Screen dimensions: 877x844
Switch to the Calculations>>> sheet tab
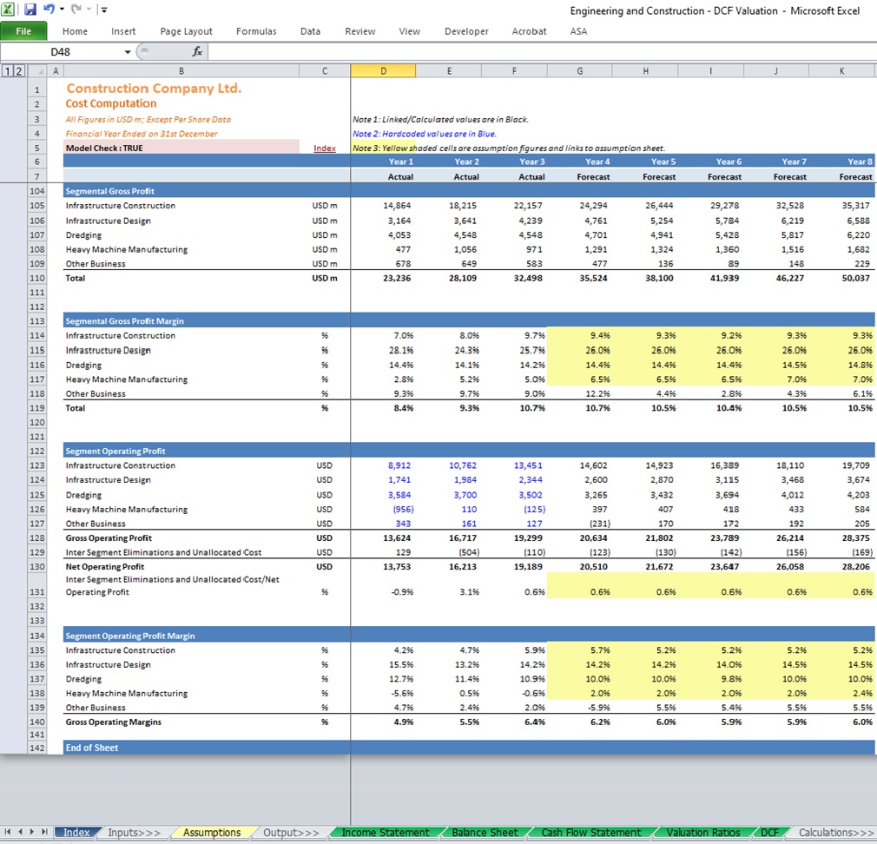coord(834,832)
